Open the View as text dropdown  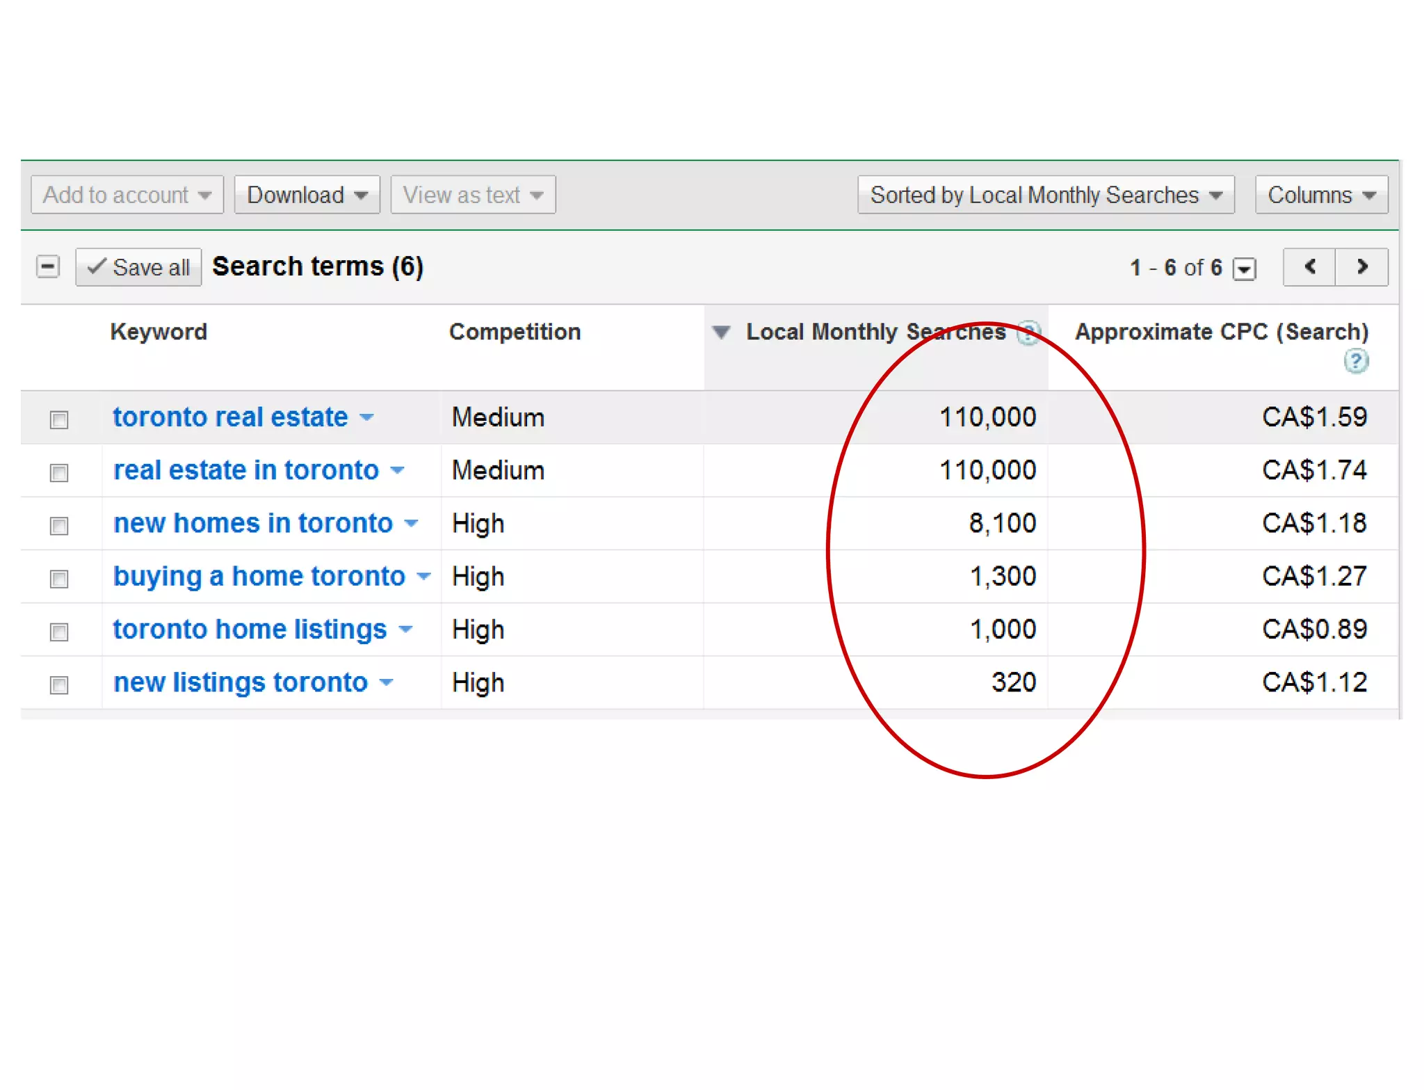[473, 195]
